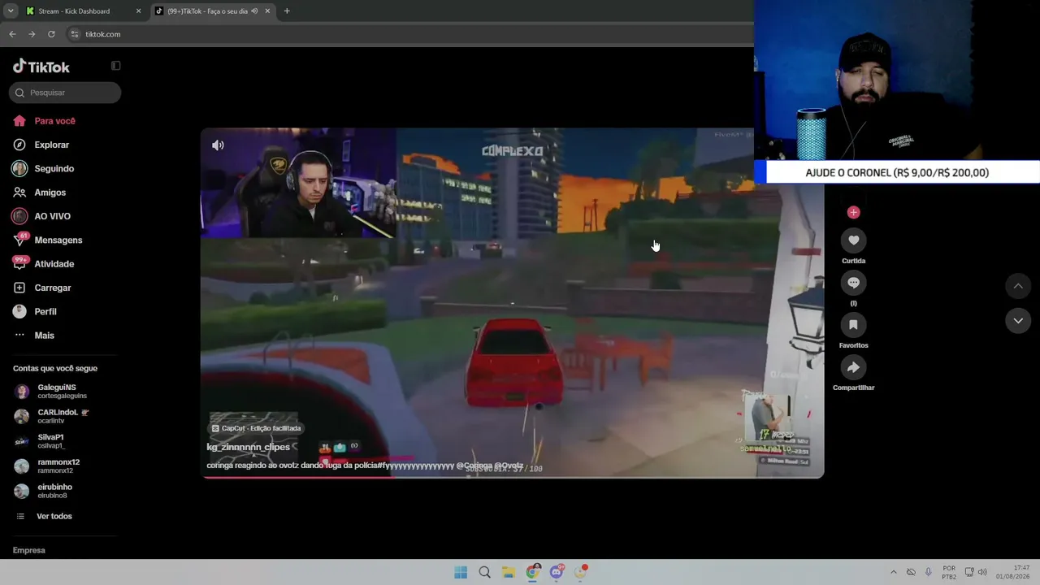1040x585 pixels.
Task: Go to next video with down chevron
Action: [1018, 321]
